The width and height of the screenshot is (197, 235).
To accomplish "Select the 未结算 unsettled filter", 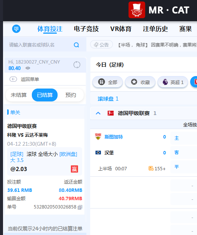I will 19,95.
